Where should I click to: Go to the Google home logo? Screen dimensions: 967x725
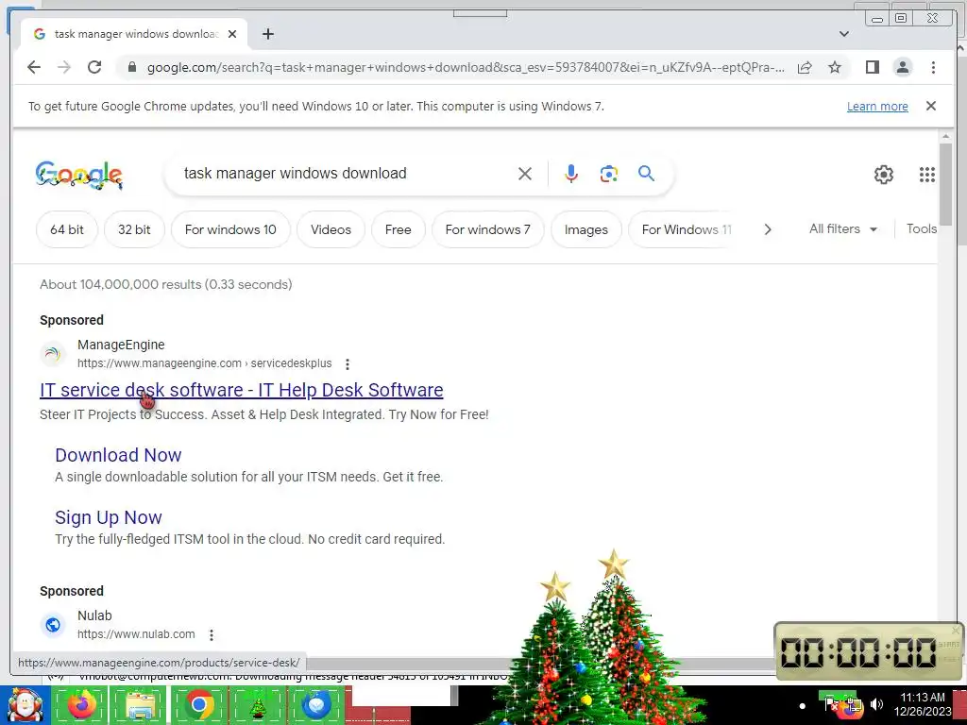pyautogui.click(x=79, y=175)
